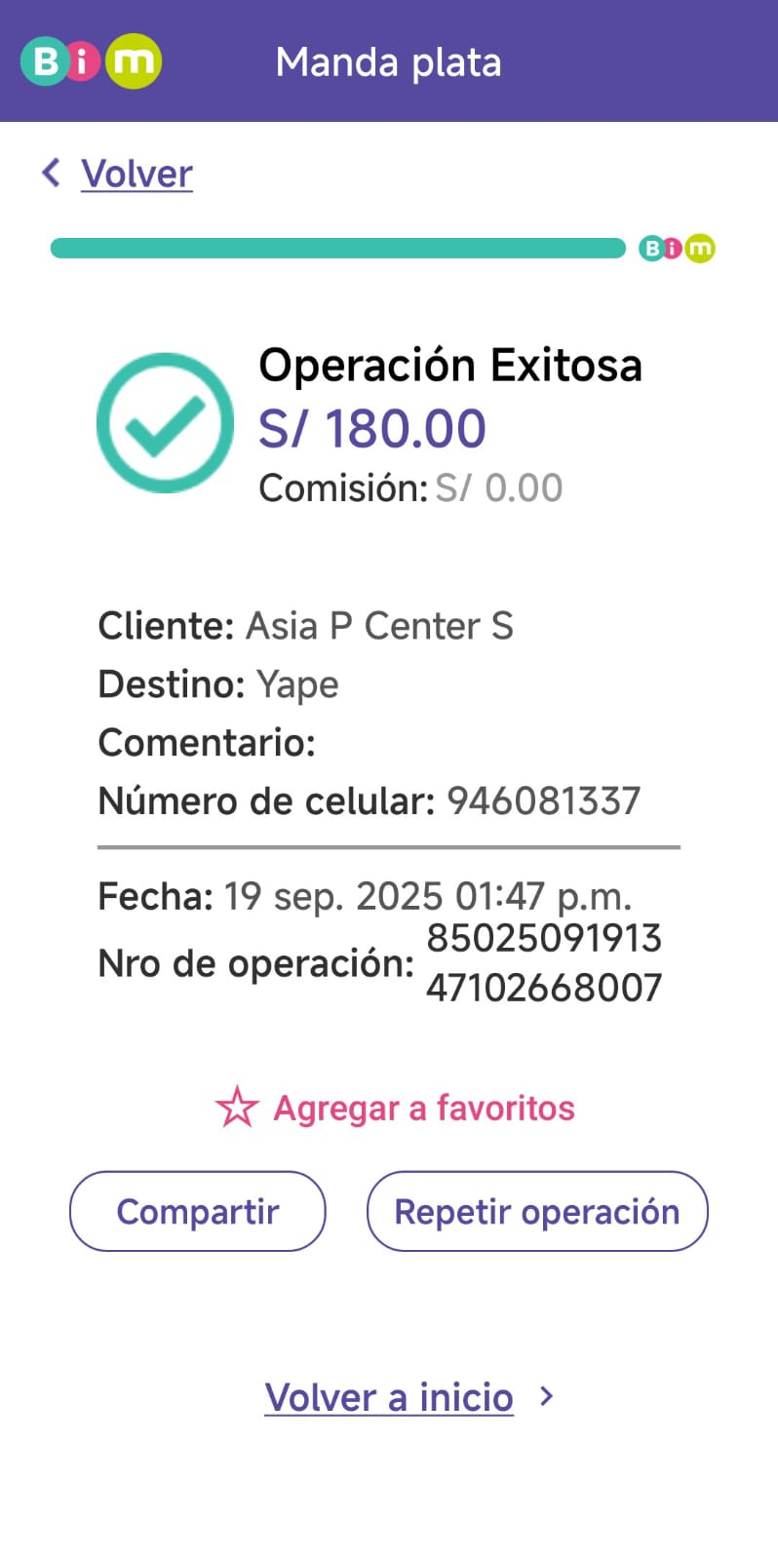Viewport: 778px width, 1560px height.
Task: Tap the pink star favorites icon
Action: click(236, 1108)
